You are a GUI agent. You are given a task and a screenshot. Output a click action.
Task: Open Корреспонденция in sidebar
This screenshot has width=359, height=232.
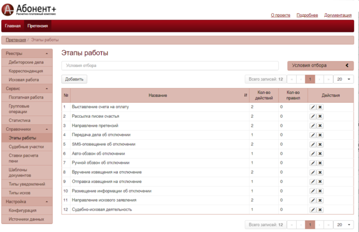[x=27, y=71]
